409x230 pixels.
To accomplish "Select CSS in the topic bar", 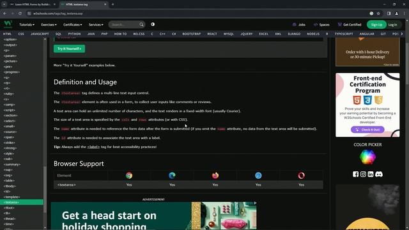I will click(21, 34).
